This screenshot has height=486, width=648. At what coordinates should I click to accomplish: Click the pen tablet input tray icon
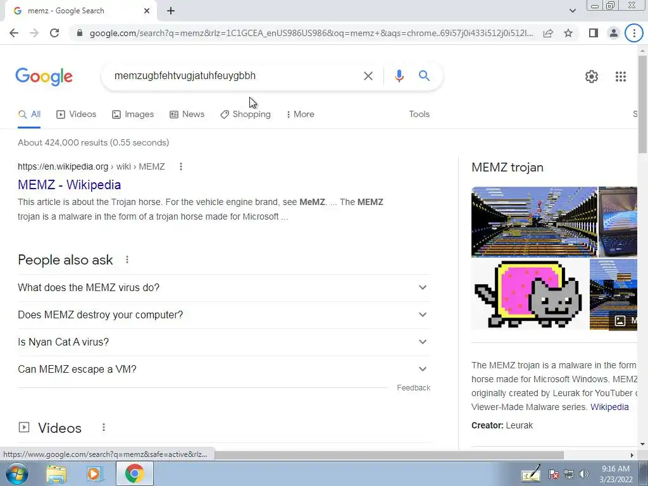[531, 473]
